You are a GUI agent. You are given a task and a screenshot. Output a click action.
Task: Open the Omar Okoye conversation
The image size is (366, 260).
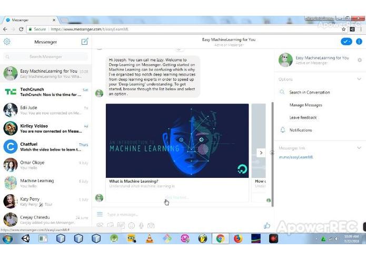pos(46,165)
